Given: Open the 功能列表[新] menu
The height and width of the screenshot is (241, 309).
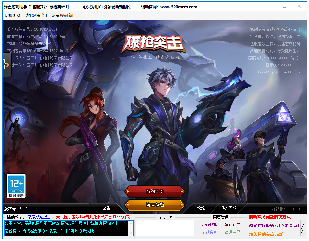Looking at the screenshot, I should pos(36,15).
